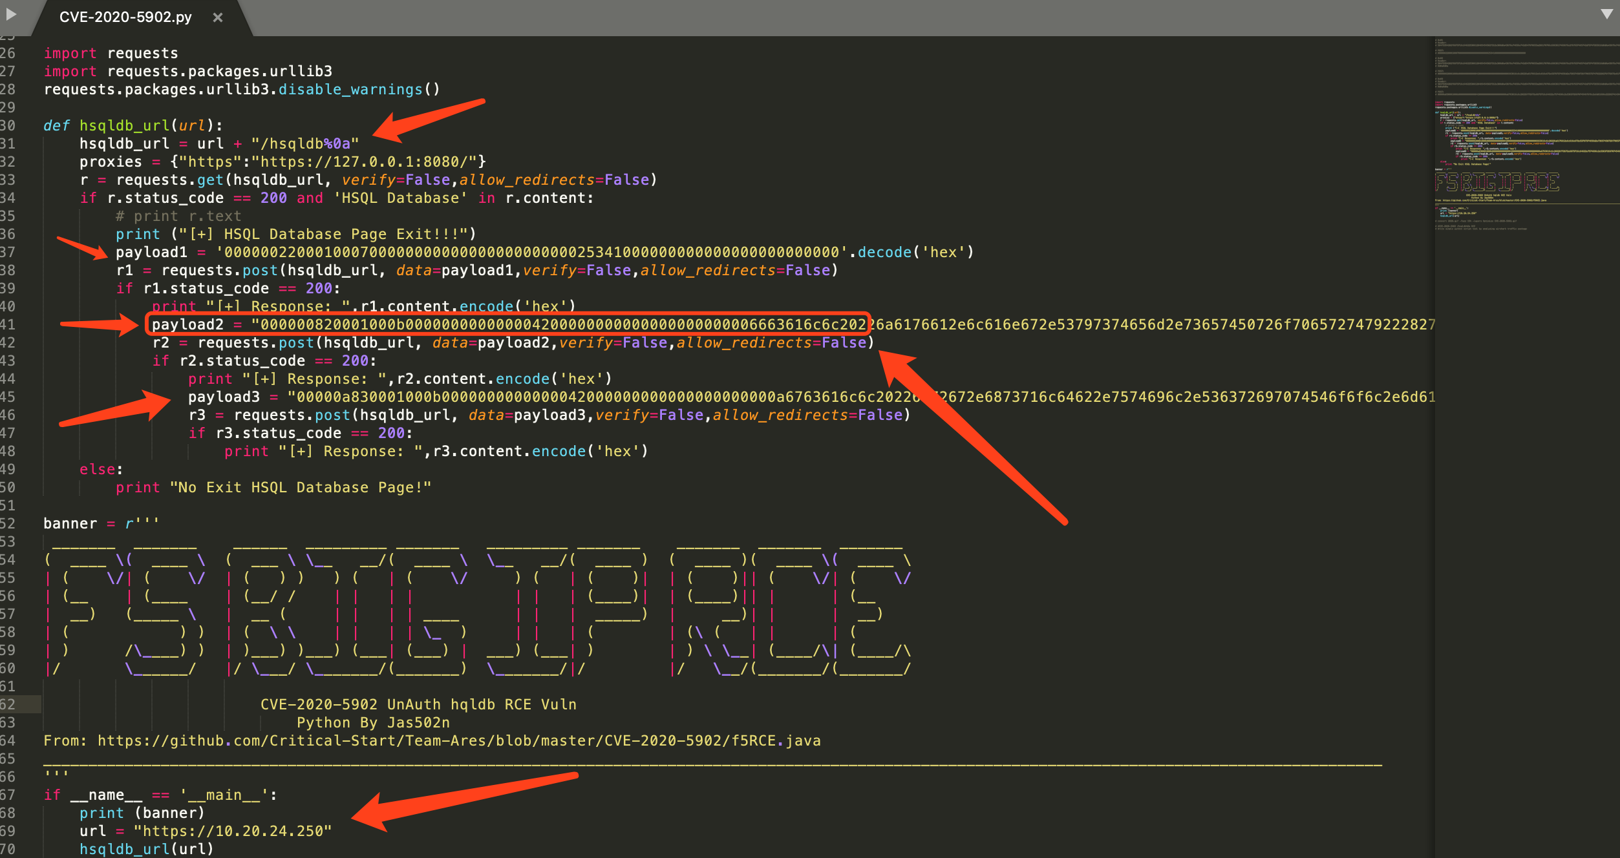Image resolution: width=1620 pixels, height=858 pixels.
Task: Click the payload3 variable assignment
Action: (x=224, y=397)
